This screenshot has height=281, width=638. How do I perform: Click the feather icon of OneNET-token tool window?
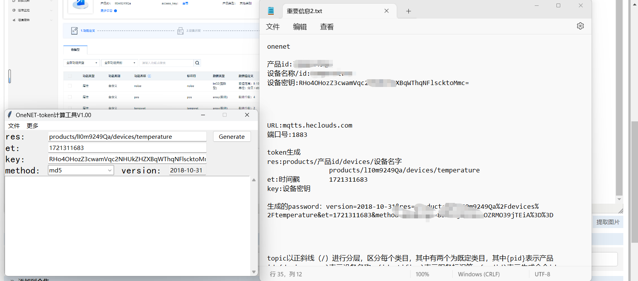click(10, 115)
